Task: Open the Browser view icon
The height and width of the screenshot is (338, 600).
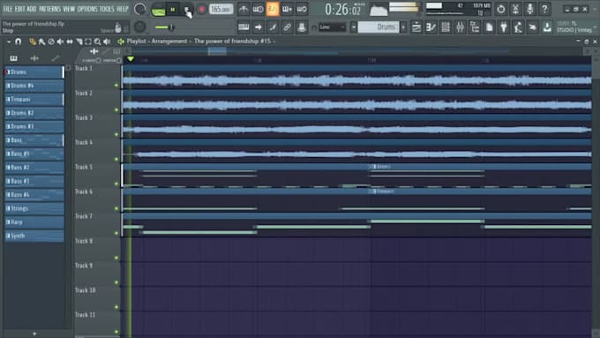Action: 475,27
